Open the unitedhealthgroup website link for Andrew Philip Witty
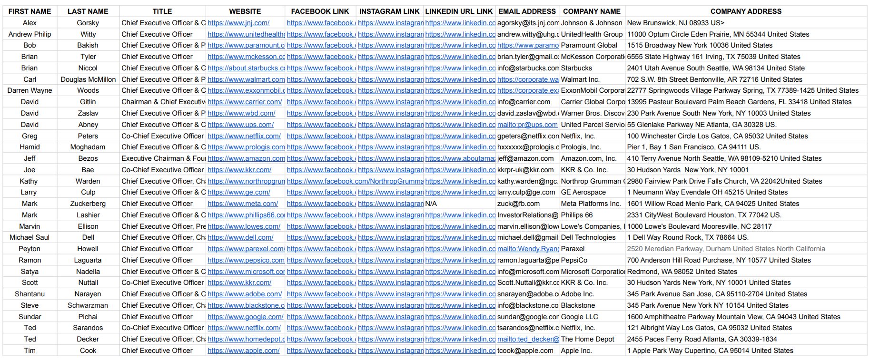The image size is (870, 361). coord(246,34)
